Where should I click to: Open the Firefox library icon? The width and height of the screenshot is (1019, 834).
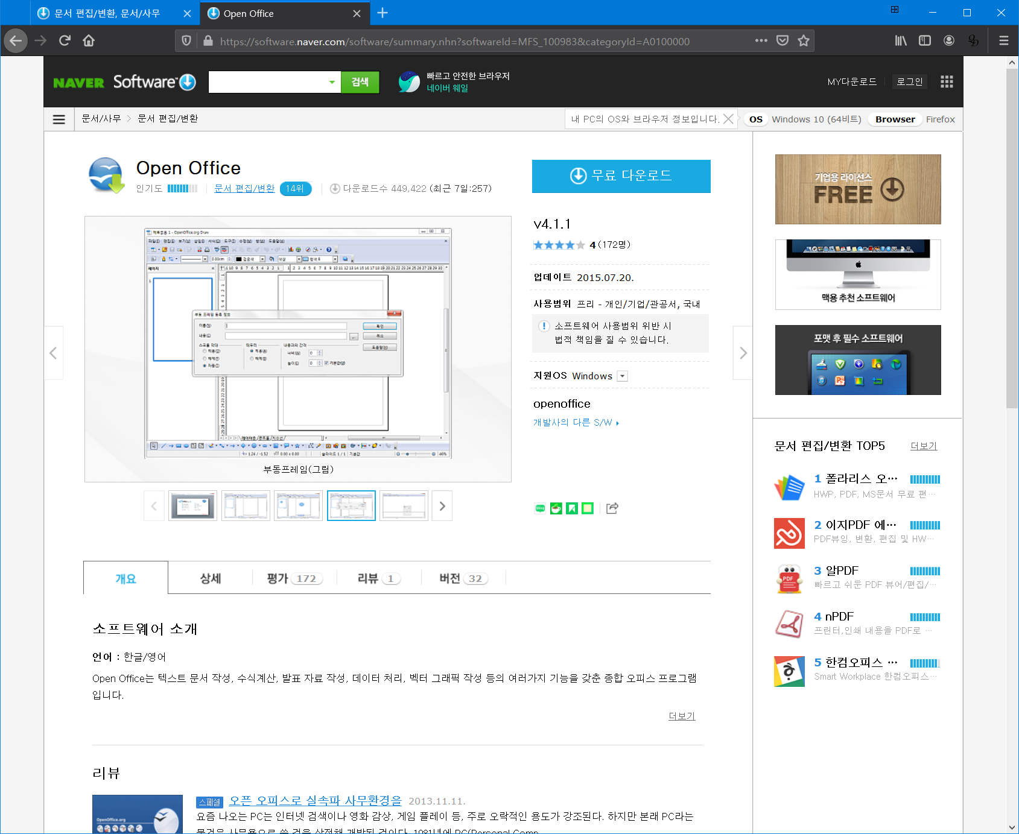(901, 40)
